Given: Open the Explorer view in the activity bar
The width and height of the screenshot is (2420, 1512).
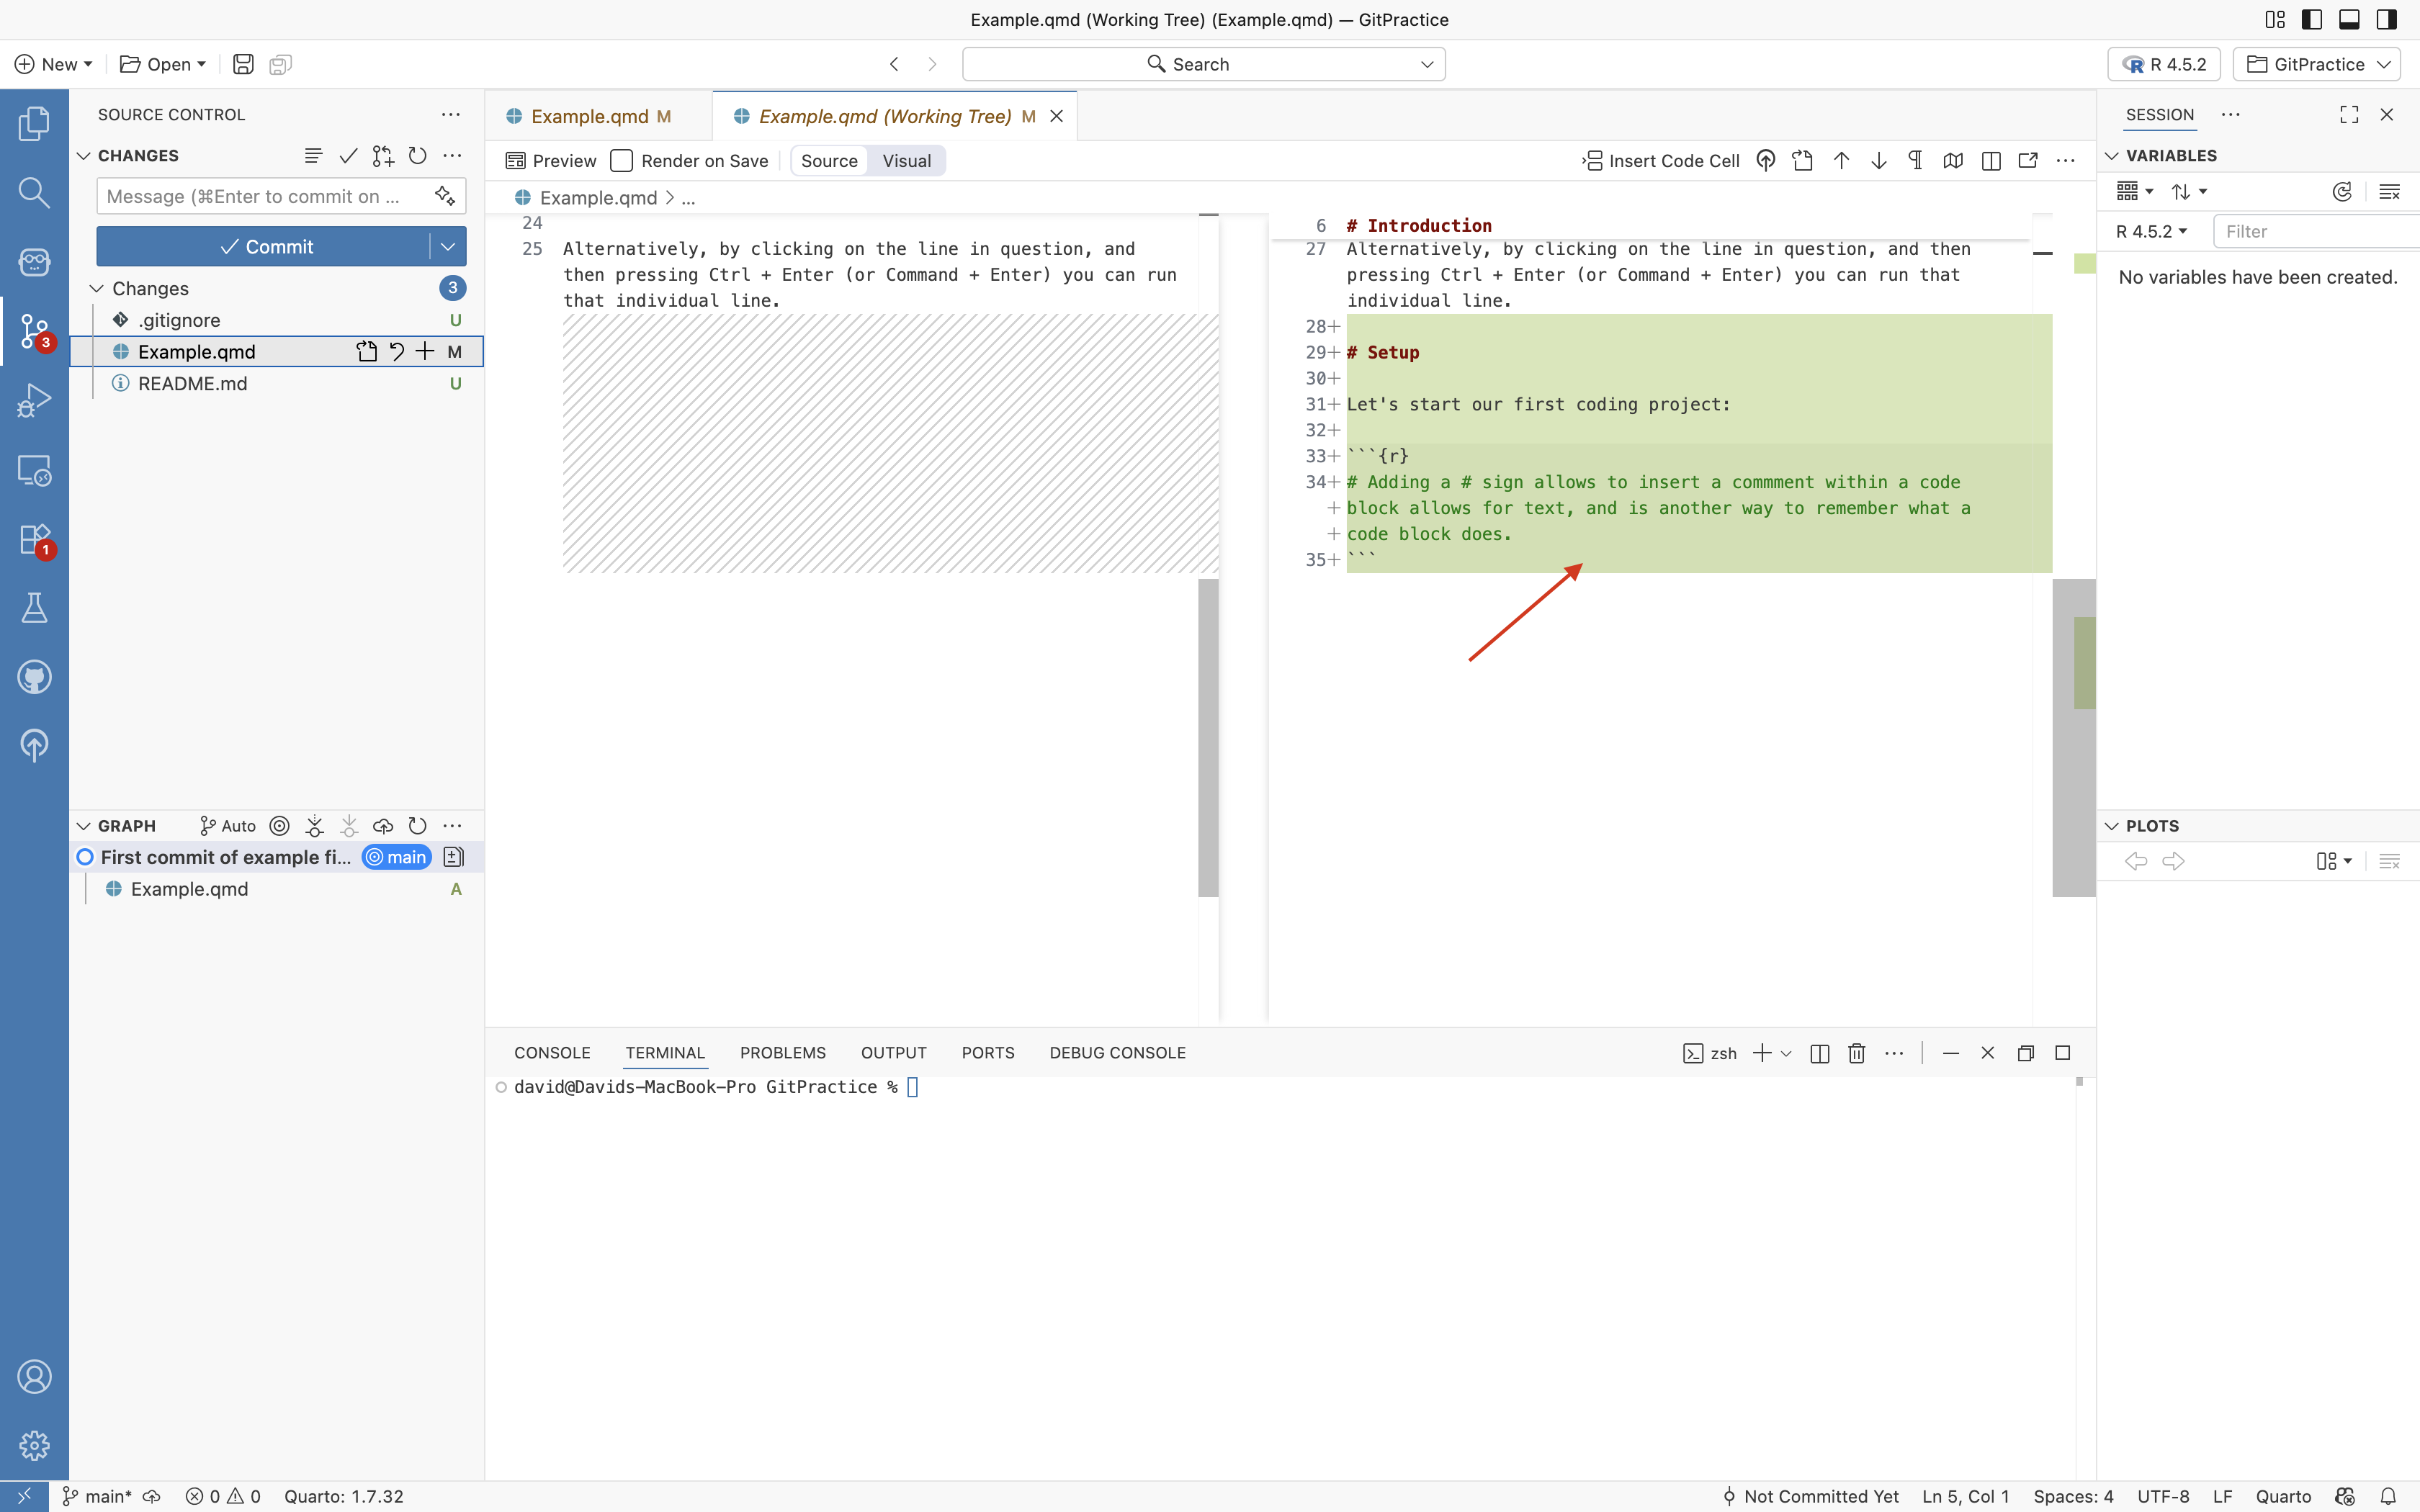Looking at the screenshot, I should click(34, 124).
